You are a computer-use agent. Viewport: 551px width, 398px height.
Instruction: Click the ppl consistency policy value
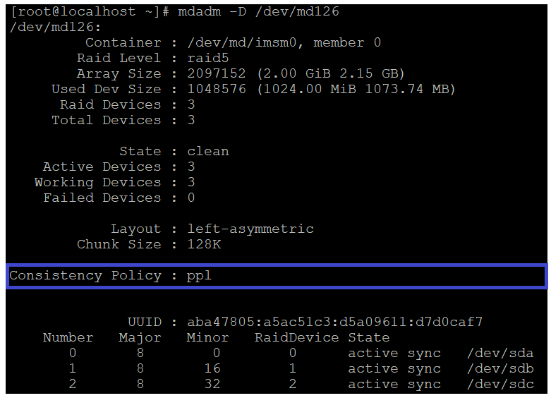(x=200, y=275)
